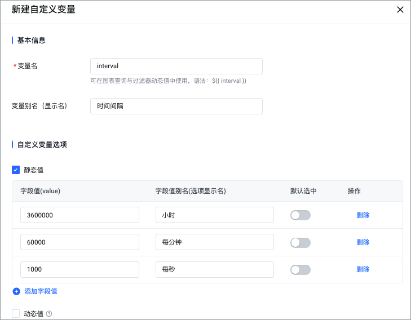Click the field value input 1000
The height and width of the screenshot is (320, 411).
pyautogui.click(x=79, y=270)
